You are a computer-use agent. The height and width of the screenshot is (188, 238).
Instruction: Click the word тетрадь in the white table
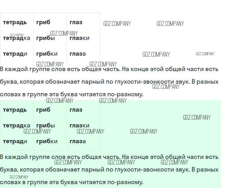click(x=15, y=22)
